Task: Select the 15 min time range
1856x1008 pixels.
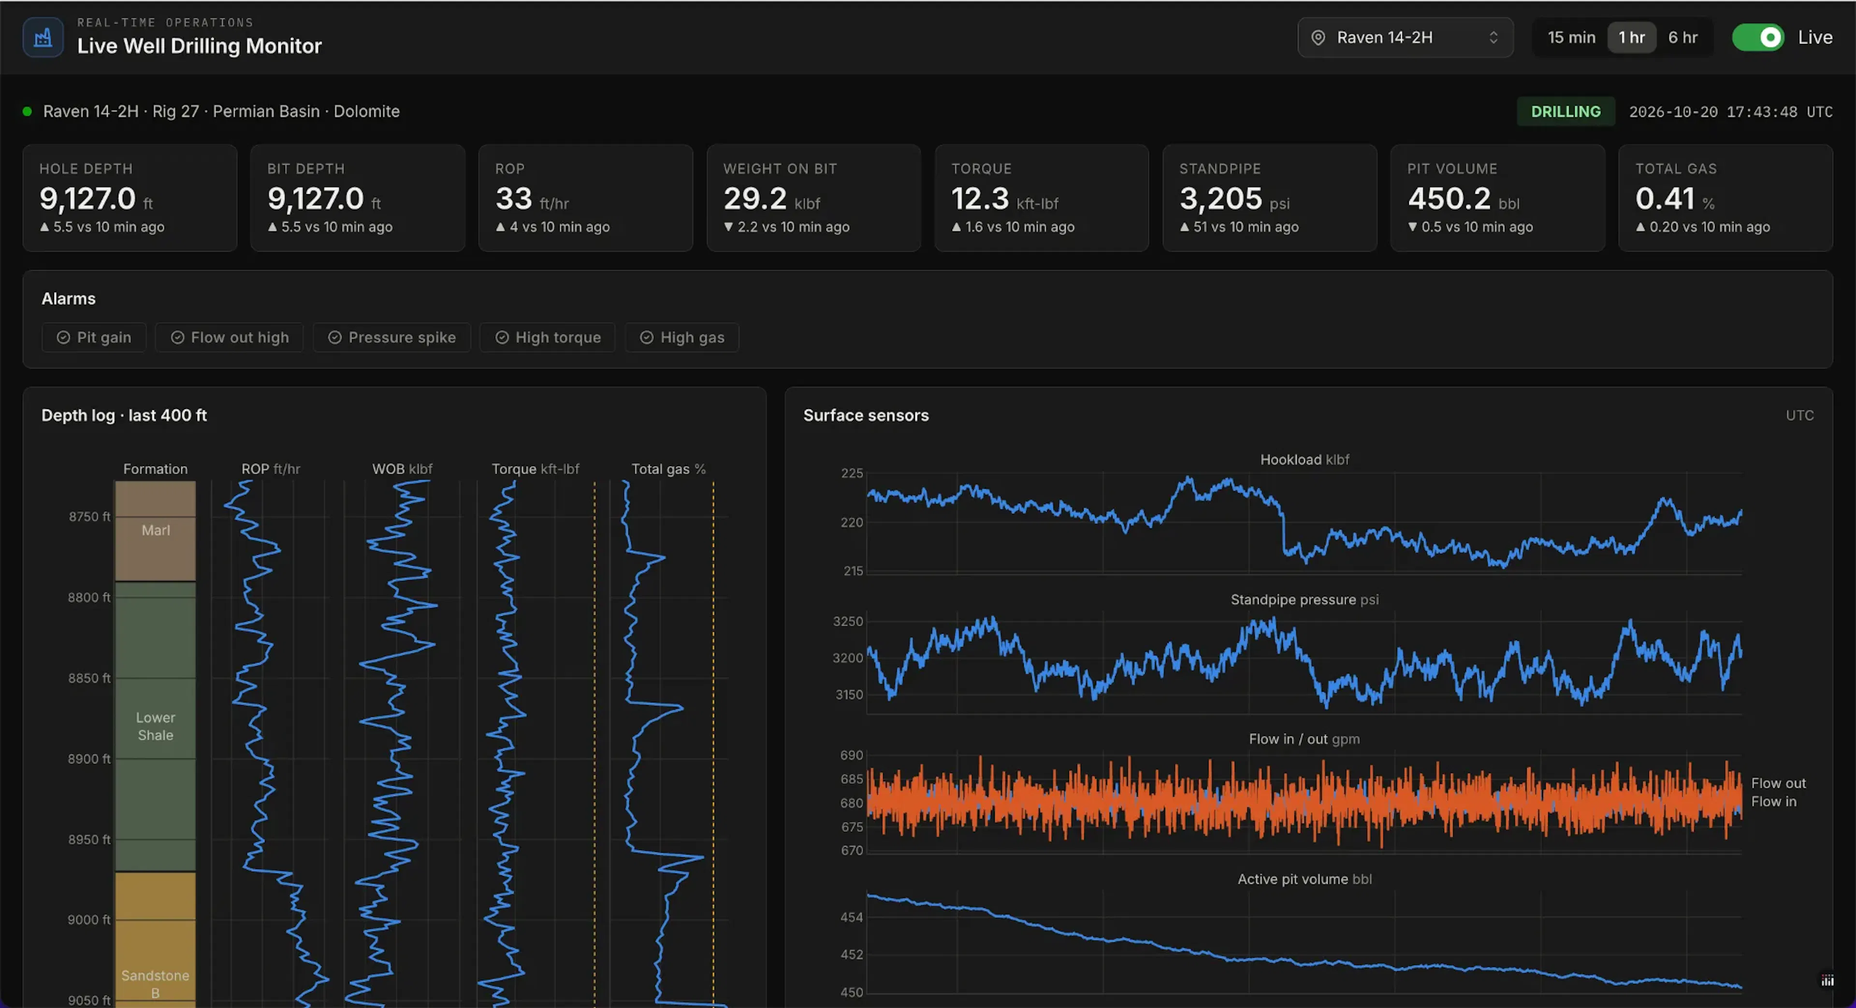Action: coord(1571,38)
